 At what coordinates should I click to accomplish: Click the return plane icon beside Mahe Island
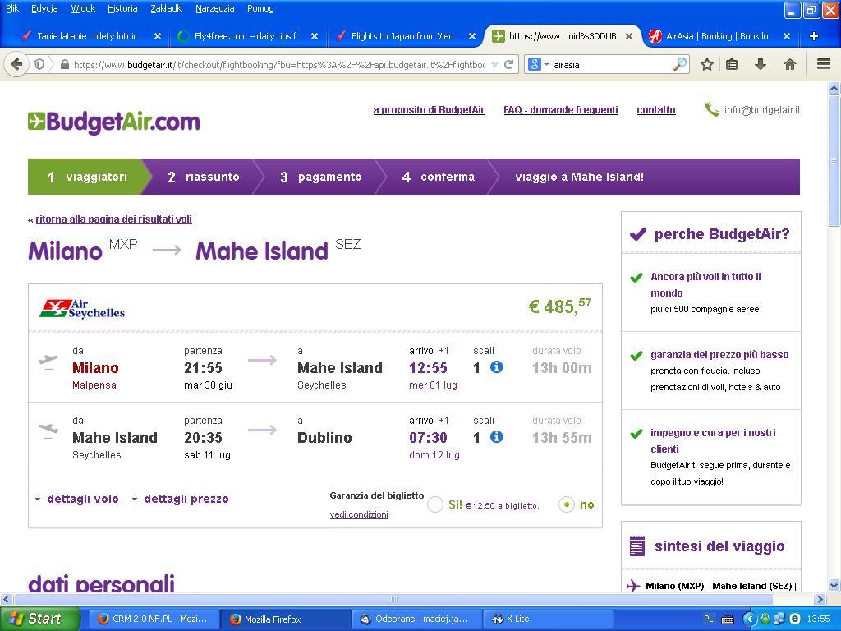[48, 431]
